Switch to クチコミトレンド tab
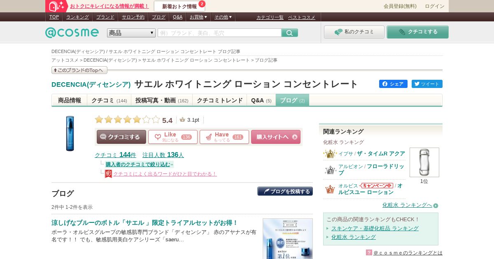The image size is (494, 259). 220,100
